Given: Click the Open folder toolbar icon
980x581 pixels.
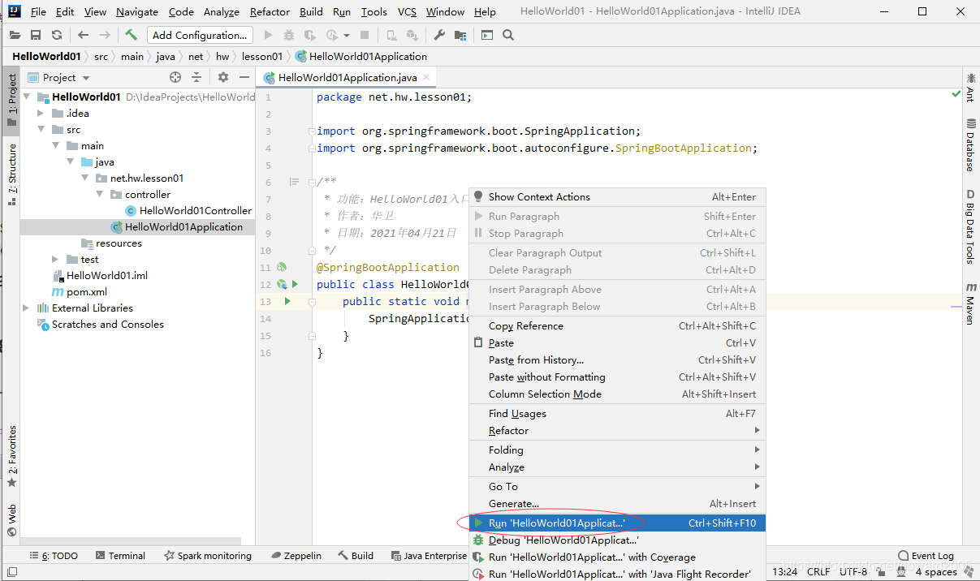Looking at the screenshot, I should [15, 35].
